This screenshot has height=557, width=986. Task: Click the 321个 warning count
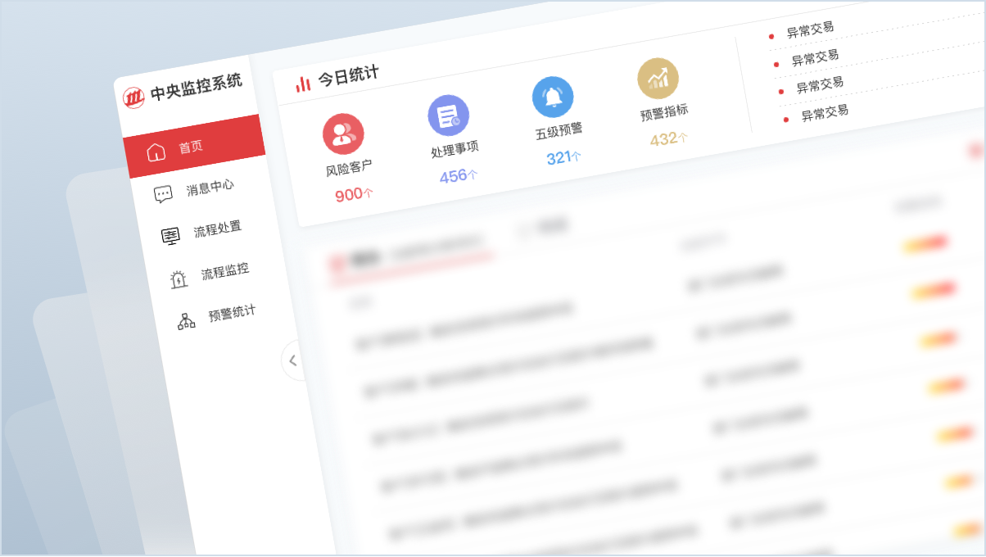point(563,157)
